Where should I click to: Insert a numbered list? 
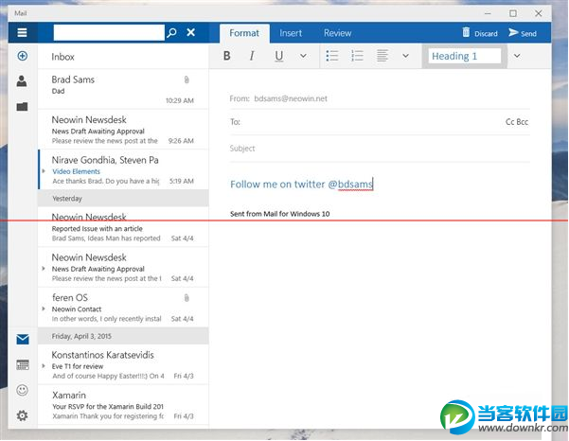click(358, 56)
